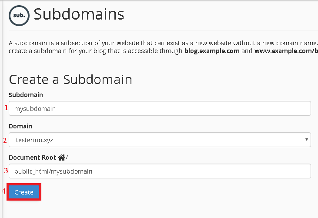Open the Domain dropdown showing testerino.xyz
The image size is (318, 218).
(x=160, y=140)
